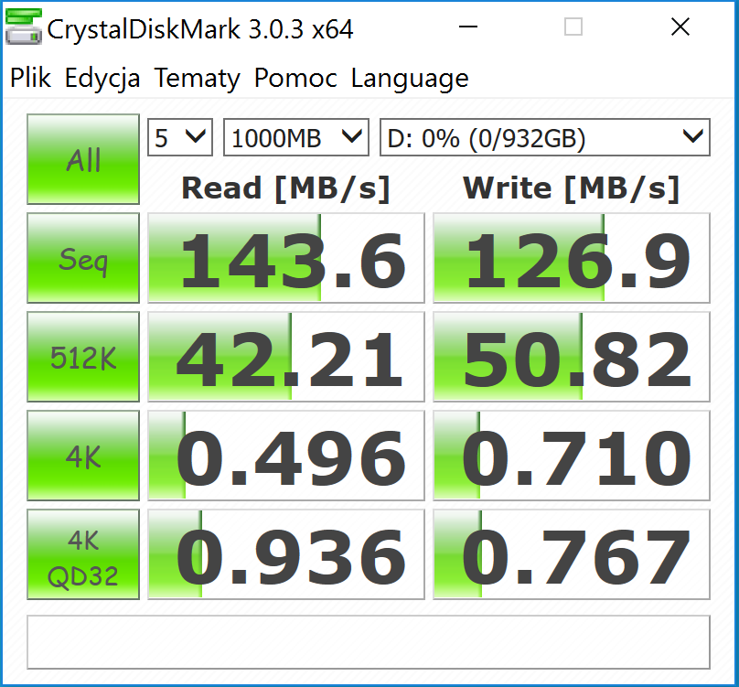
Task: Expand the D: drive selection dropdown
Action: [545, 137]
